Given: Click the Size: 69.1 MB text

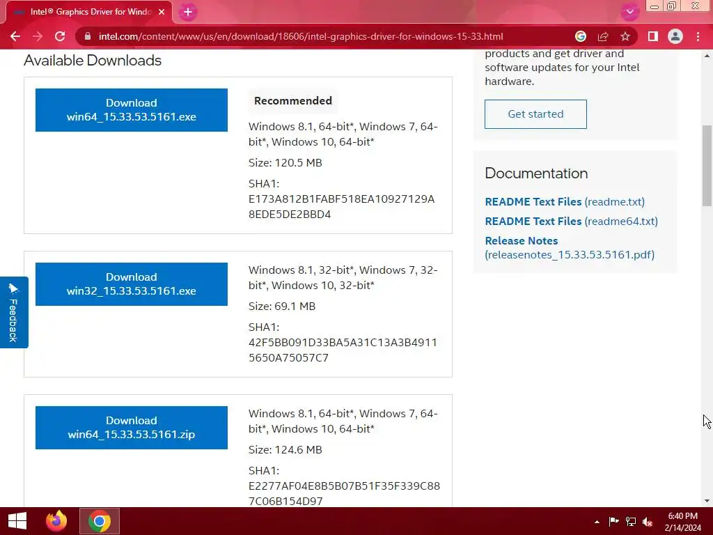Looking at the screenshot, I should click(282, 307).
